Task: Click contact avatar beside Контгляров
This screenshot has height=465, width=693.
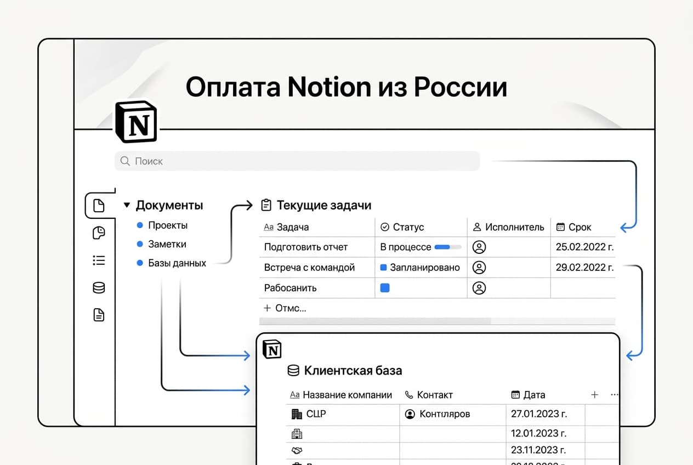Action: pos(410,414)
